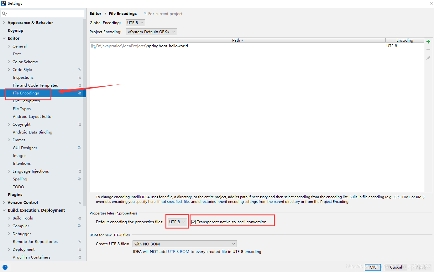This screenshot has width=434, height=272.
Task: Select Images settings item
Action: (19, 156)
